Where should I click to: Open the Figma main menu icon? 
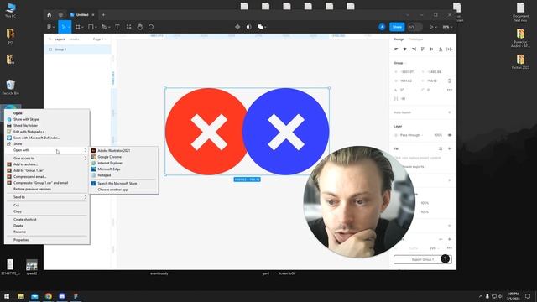(x=50, y=27)
